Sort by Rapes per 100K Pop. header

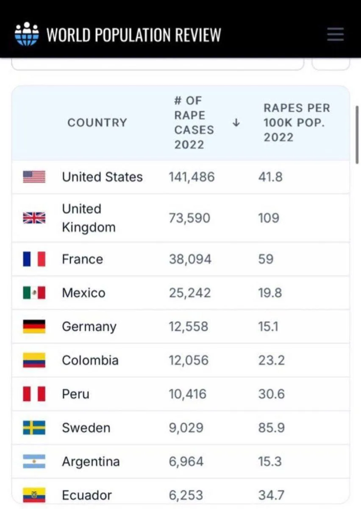(296, 123)
